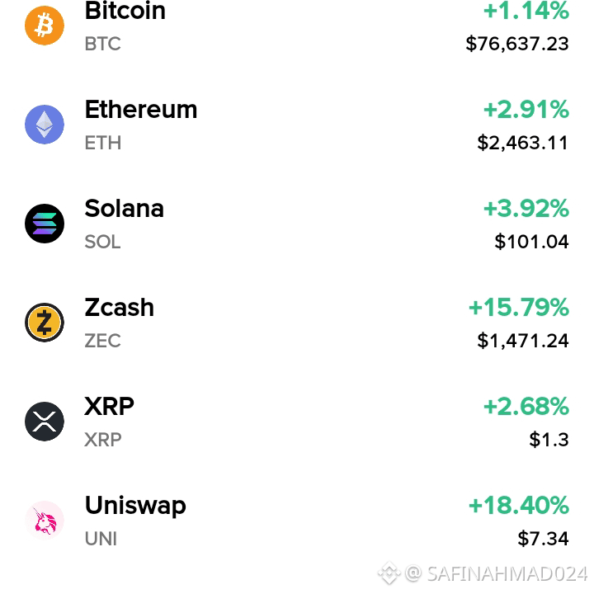
Task: Click the Binance logo in watermark
Action: click(x=389, y=573)
